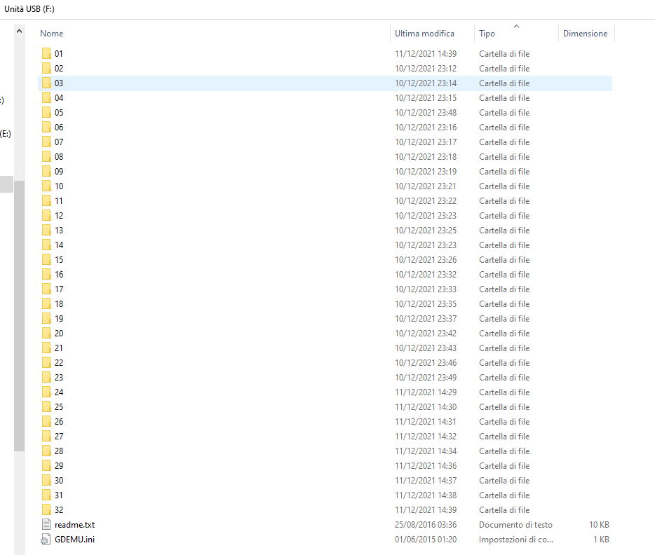The image size is (655, 555).
Task: Click the folder icon for 23
Action: (46, 377)
